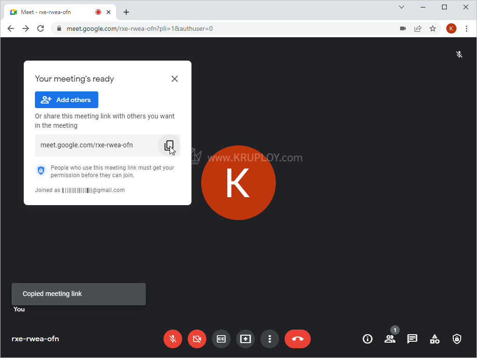The width and height of the screenshot is (477, 358).
Task: Click the muted microphone indicator in the top corner
Action: click(x=459, y=55)
